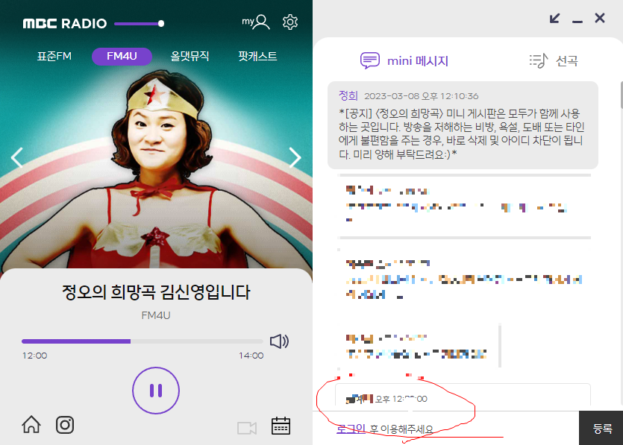The image size is (623, 445).
Task: Show next program with right chevron
Action: 295,157
